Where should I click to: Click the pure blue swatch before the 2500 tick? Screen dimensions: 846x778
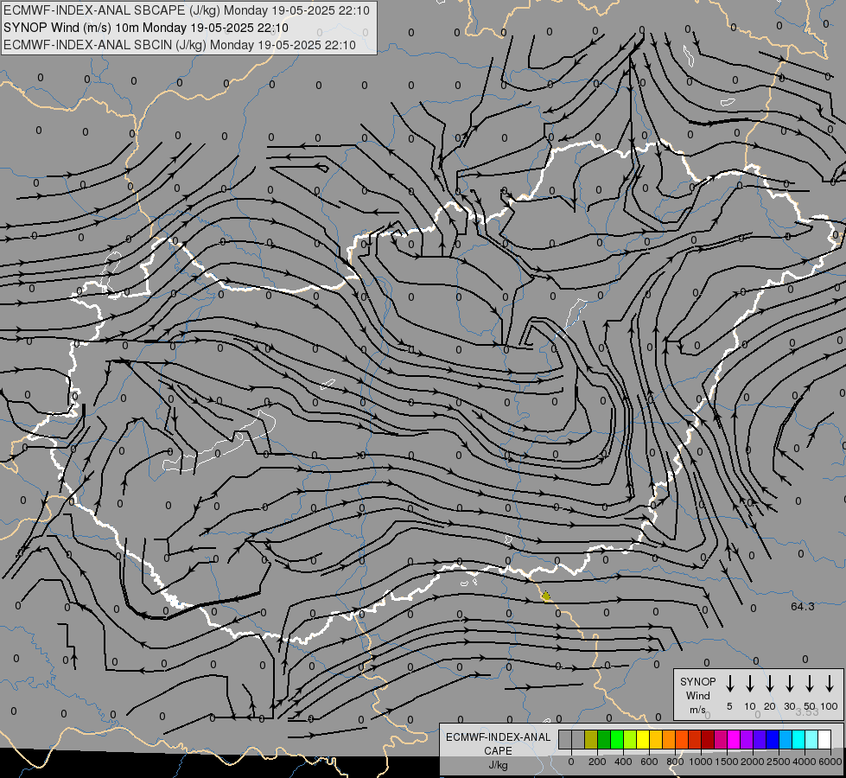(772, 739)
